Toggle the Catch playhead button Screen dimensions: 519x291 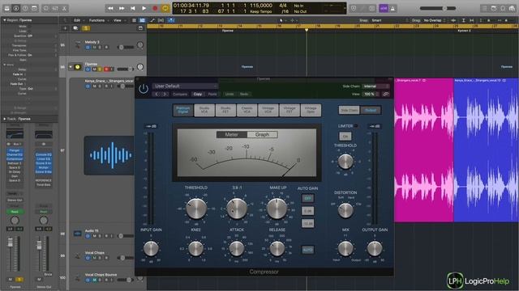pos(171,20)
